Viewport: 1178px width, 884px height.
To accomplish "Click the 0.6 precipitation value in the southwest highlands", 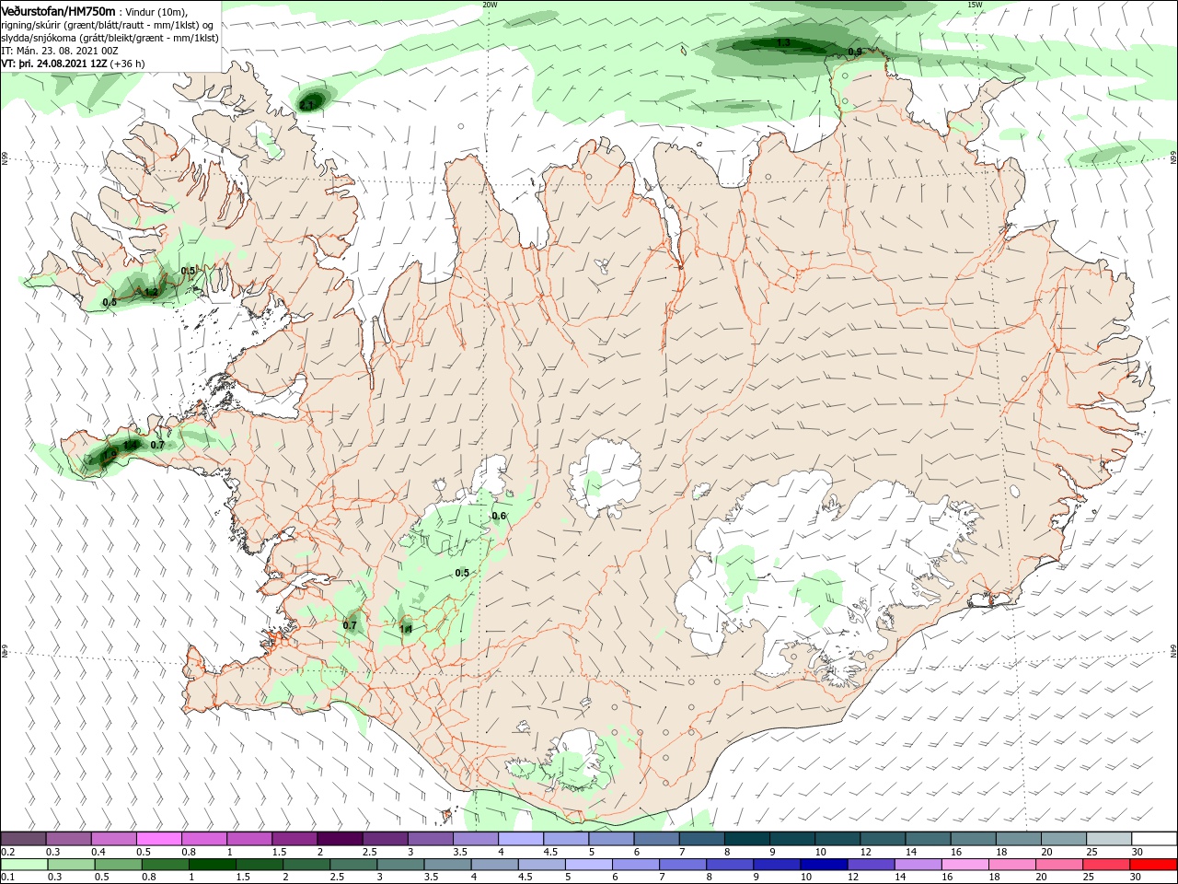I will pyautogui.click(x=499, y=516).
